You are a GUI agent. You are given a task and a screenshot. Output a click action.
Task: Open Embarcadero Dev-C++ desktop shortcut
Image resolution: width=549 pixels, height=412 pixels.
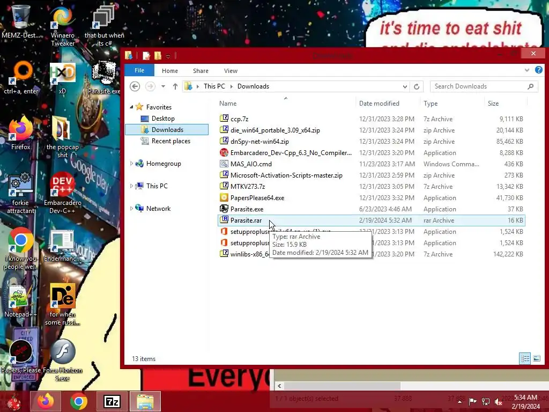pyautogui.click(x=62, y=193)
